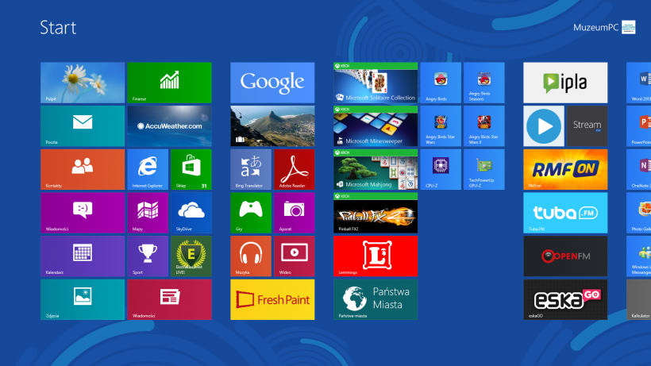The width and height of the screenshot is (651, 366).
Task: Open the Google search tile
Action: (x=272, y=83)
